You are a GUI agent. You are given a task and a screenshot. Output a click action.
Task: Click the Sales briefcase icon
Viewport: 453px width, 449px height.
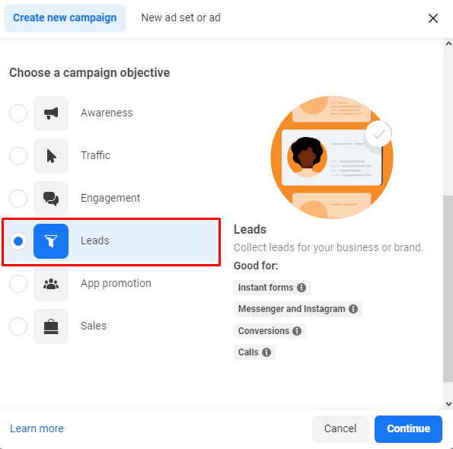click(51, 326)
